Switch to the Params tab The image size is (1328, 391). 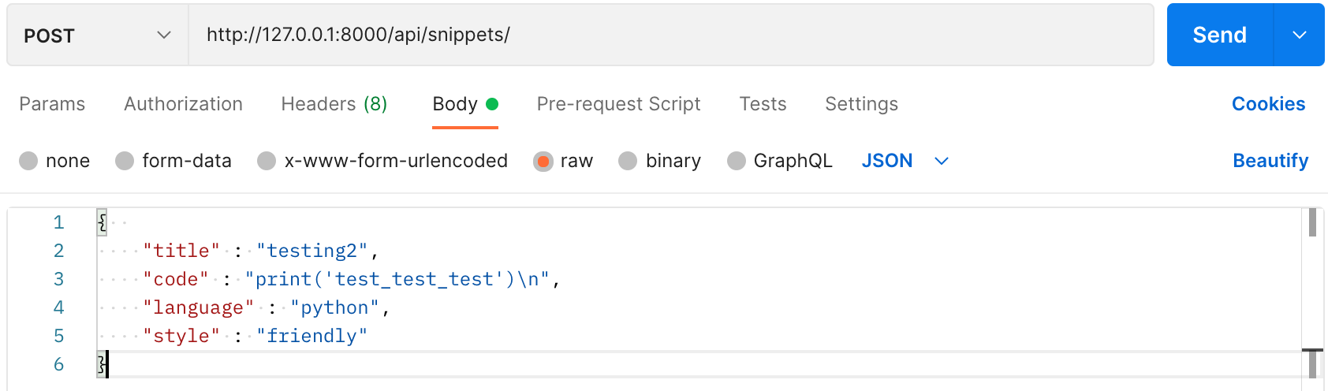pos(52,104)
